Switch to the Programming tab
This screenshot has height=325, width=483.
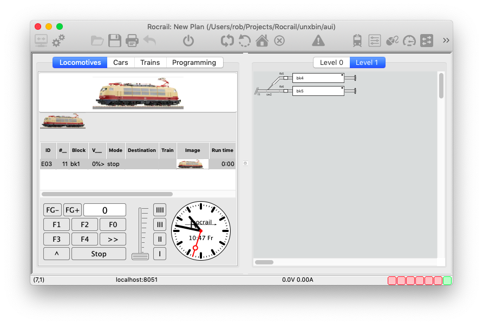coord(194,63)
